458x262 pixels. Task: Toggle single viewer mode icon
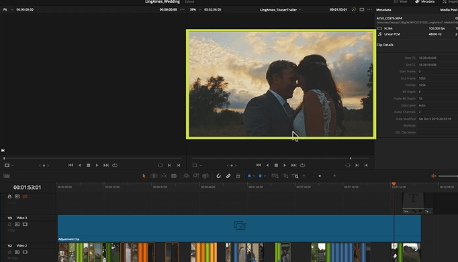pyautogui.click(x=361, y=9)
